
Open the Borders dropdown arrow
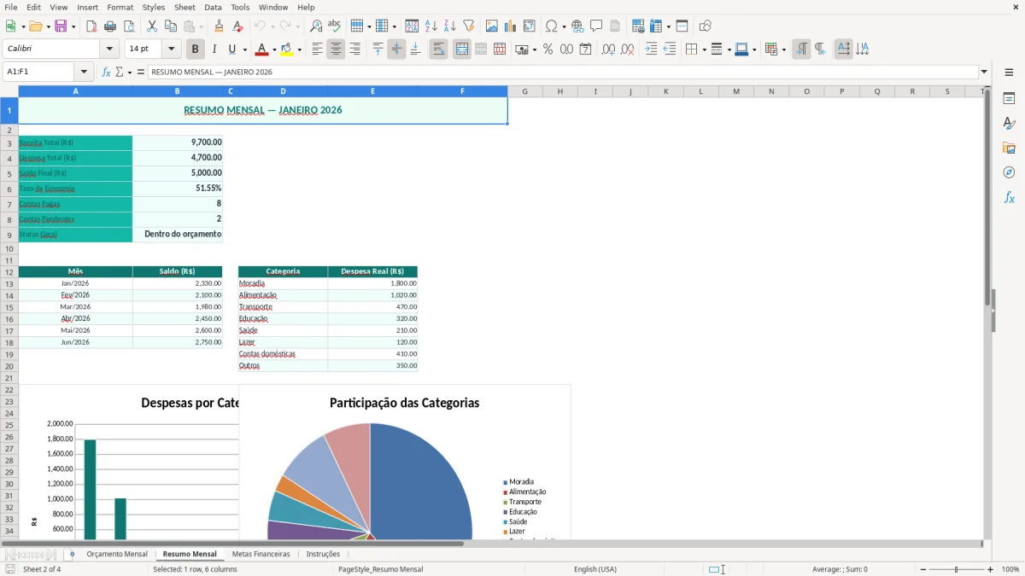(x=705, y=49)
